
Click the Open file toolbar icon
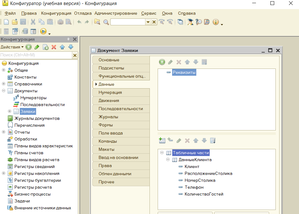pyautogui.click(x=14, y=22)
